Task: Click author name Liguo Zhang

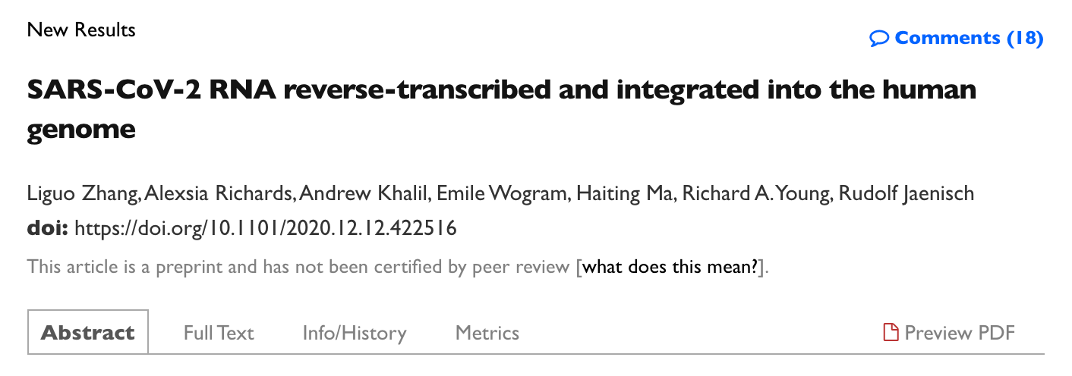Action: pos(83,193)
